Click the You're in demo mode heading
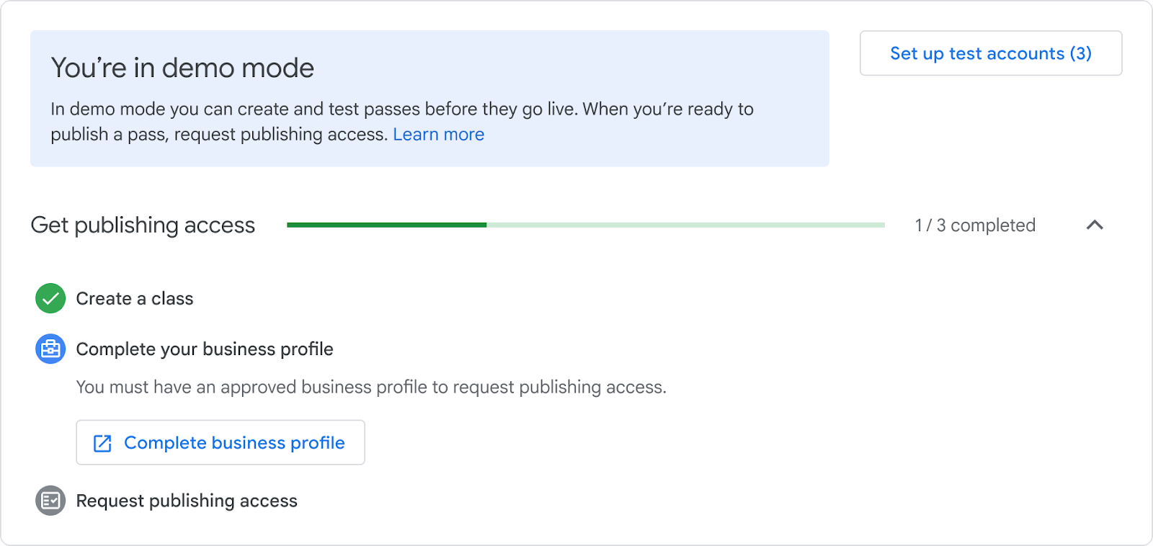Viewport: 1153px width, 546px height. tap(182, 68)
